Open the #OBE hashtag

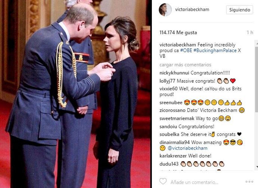186,50
